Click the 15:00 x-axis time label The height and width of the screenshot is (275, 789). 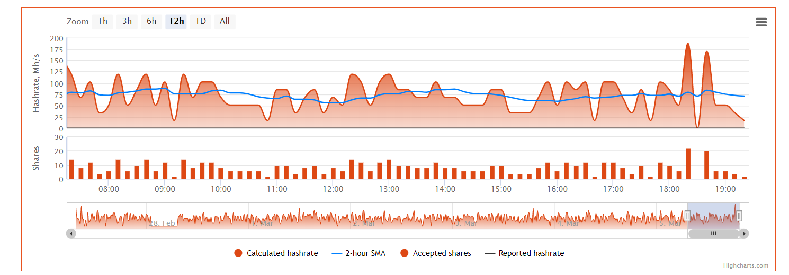[501, 189]
